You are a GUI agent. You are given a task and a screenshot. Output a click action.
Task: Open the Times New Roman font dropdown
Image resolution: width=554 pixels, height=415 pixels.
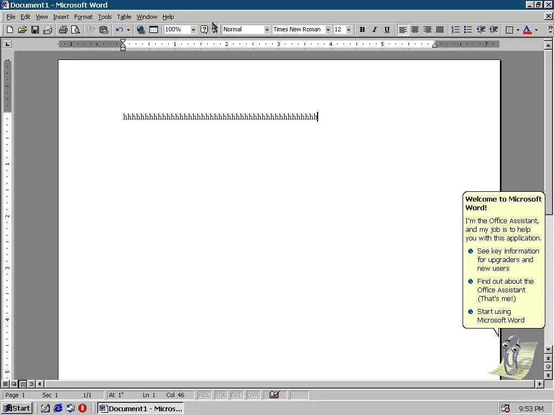pyautogui.click(x=328, y=30)
